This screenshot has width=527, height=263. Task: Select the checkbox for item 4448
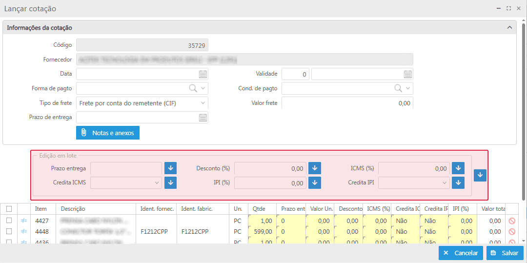(9, 231)
